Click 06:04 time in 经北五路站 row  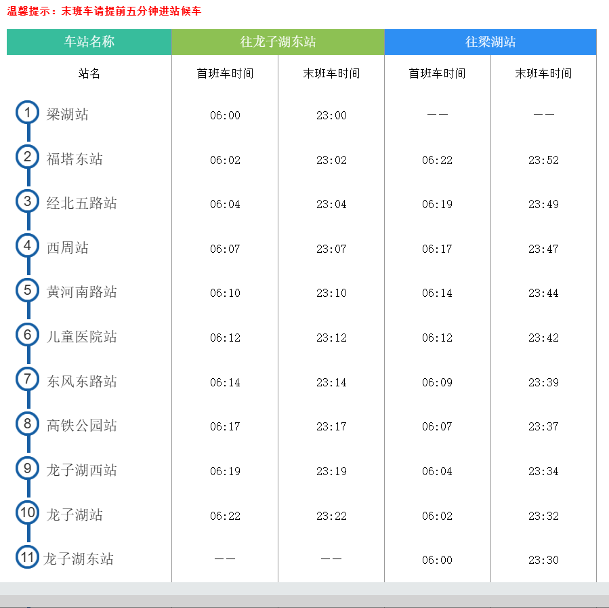[x=226, y=204]
